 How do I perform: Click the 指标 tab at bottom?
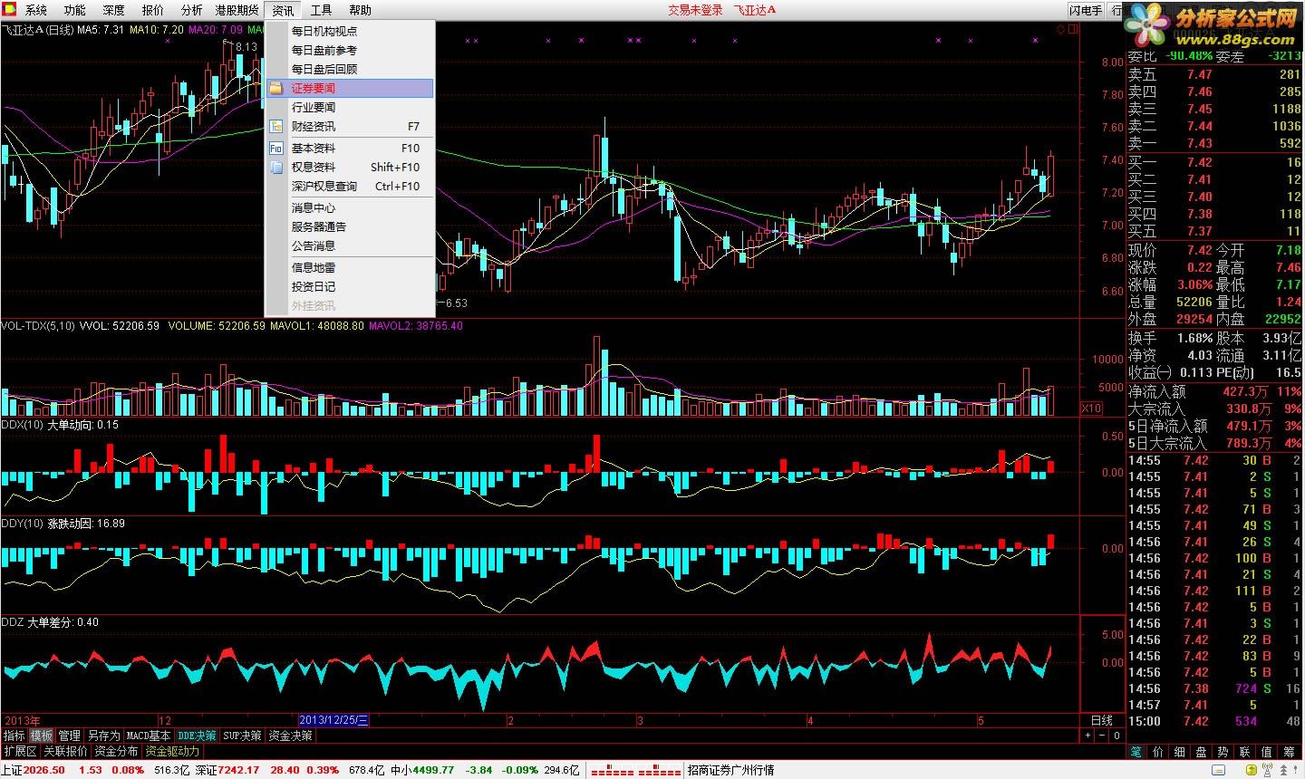(14, 736)
